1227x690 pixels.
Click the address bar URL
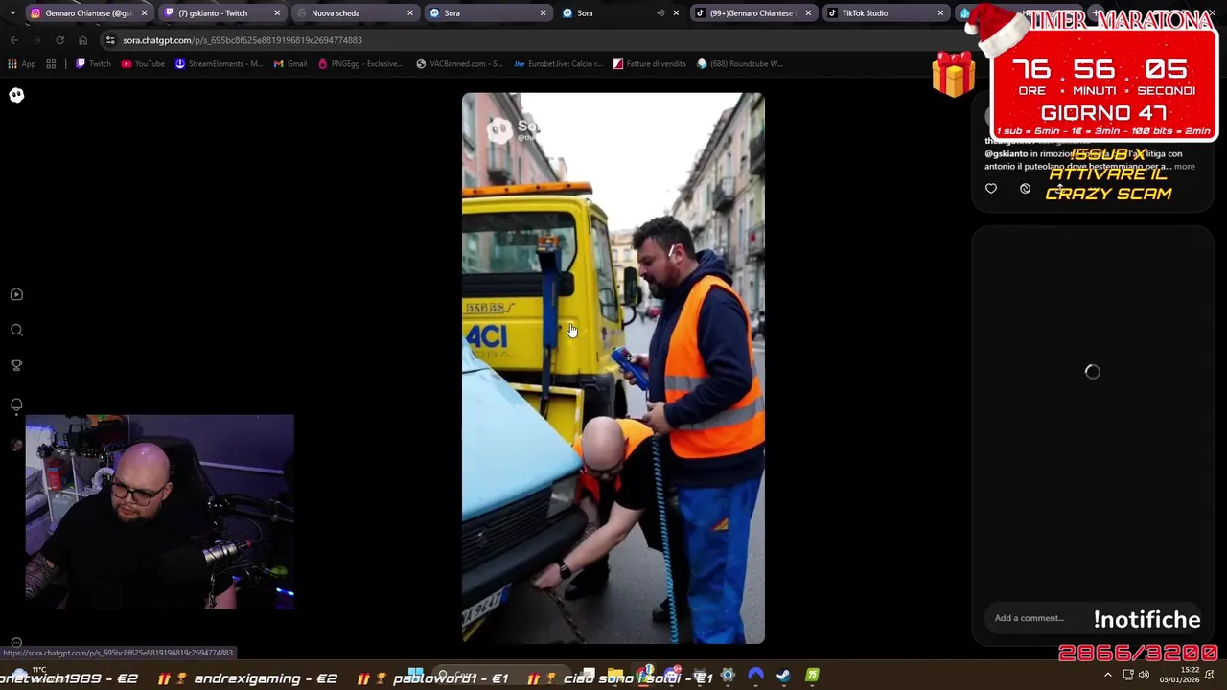(243, 40)
